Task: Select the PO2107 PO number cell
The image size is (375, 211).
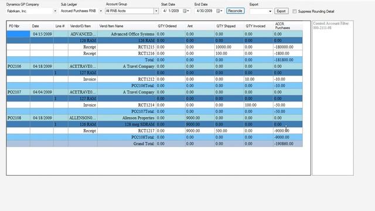Action: coord(18,93)
